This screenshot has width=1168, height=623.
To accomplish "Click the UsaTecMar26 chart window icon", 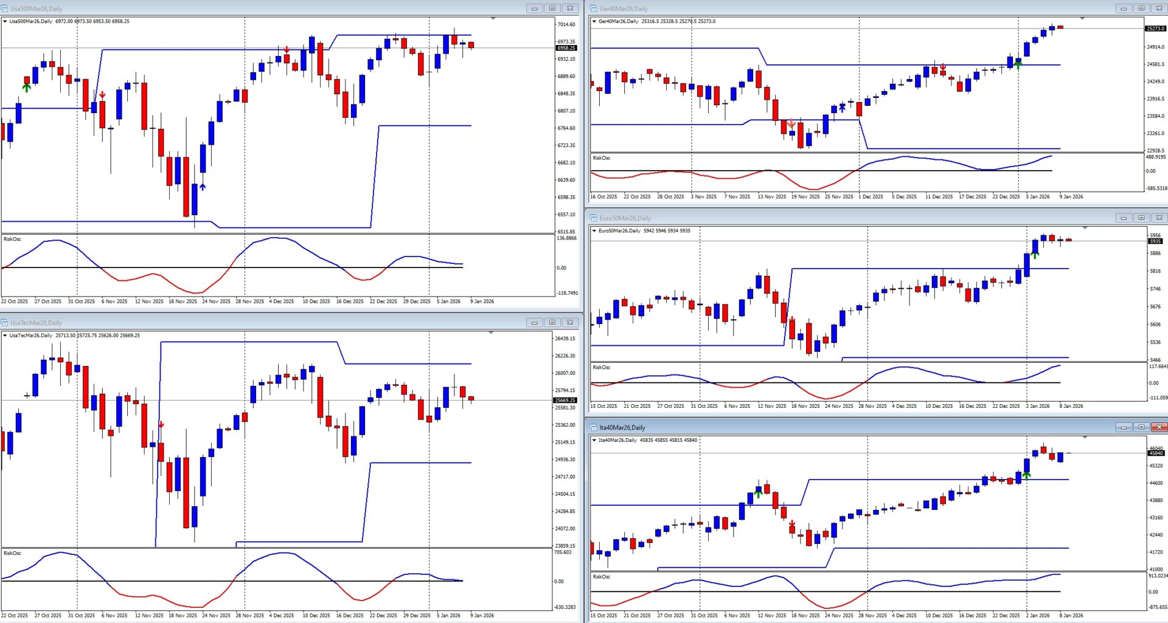I will pos(5,323).
